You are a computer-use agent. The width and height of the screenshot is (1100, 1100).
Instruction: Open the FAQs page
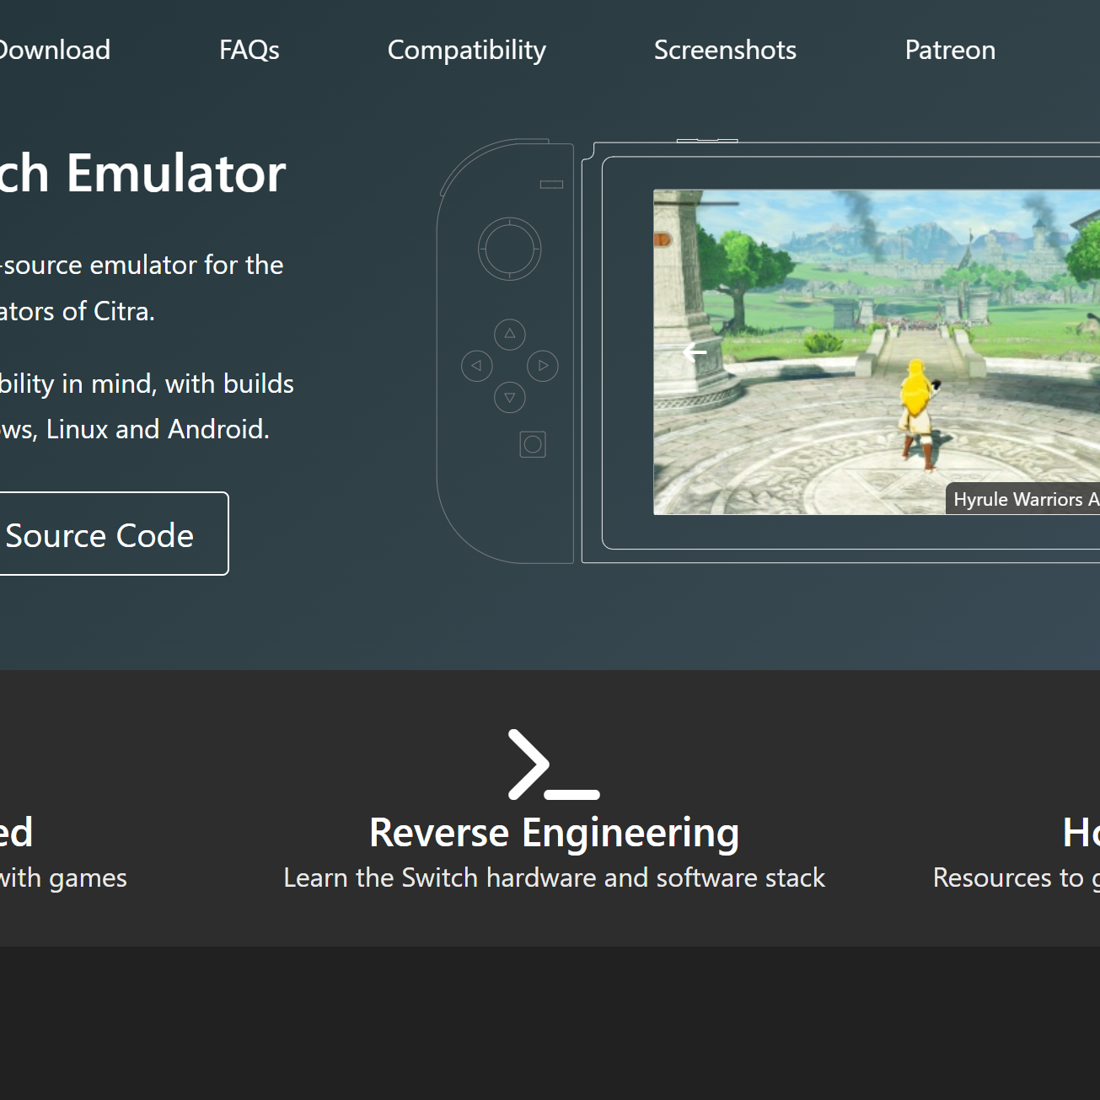click(249, 50)
